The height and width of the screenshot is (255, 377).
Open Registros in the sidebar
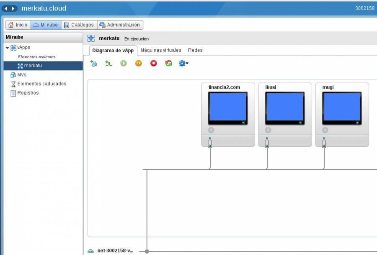pyautogui.click(x=28, y=93)
